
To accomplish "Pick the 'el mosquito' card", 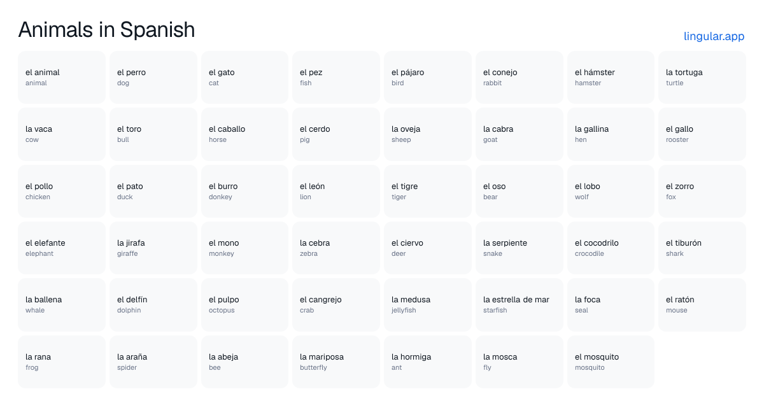I will [x=611, y=362].
